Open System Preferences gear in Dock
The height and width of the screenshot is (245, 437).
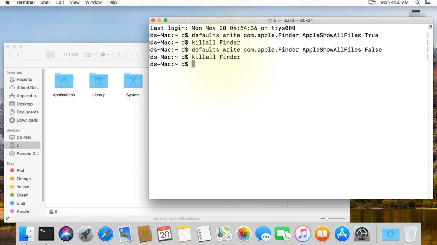pos(362,234)
